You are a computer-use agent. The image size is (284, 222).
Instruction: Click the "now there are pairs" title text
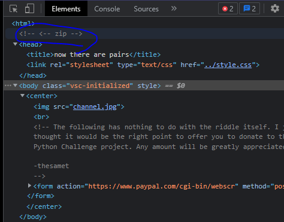92,54
